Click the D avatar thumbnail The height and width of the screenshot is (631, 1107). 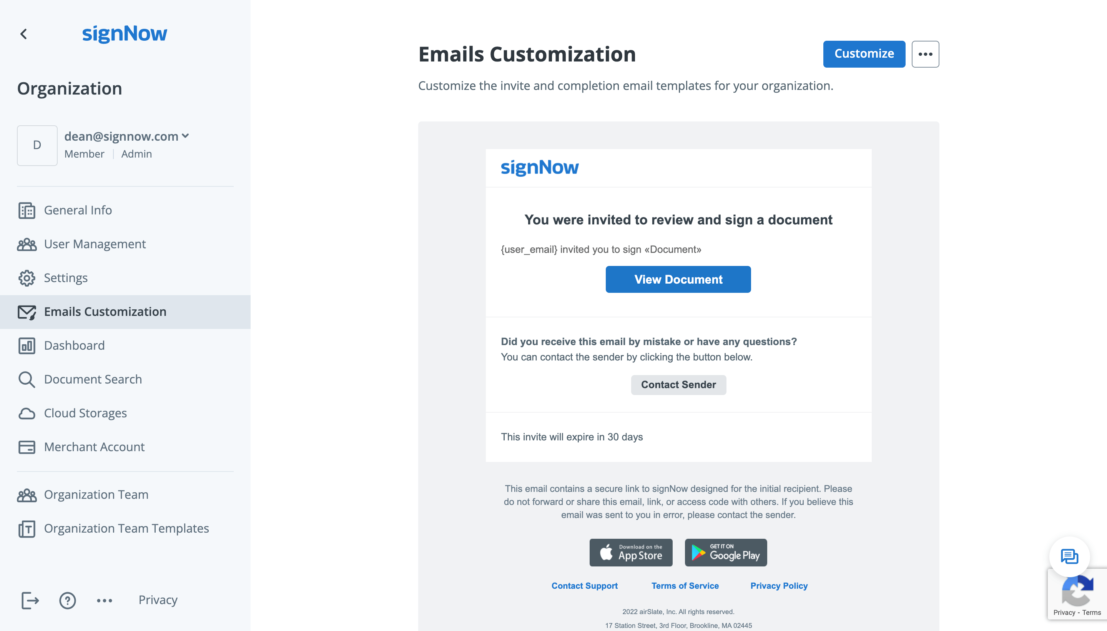[x=37, y=145]
